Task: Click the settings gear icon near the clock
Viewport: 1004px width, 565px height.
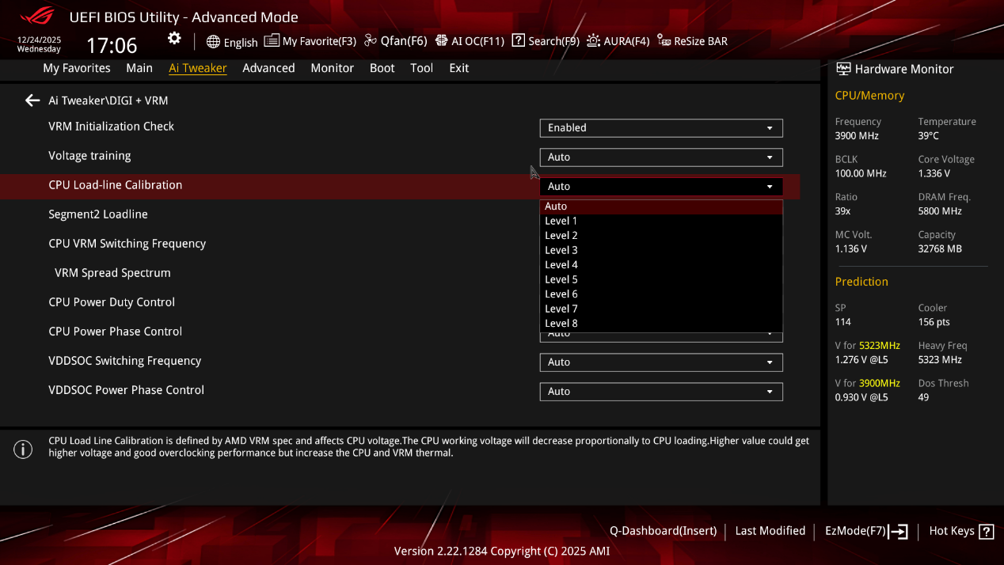Action: 174,39
